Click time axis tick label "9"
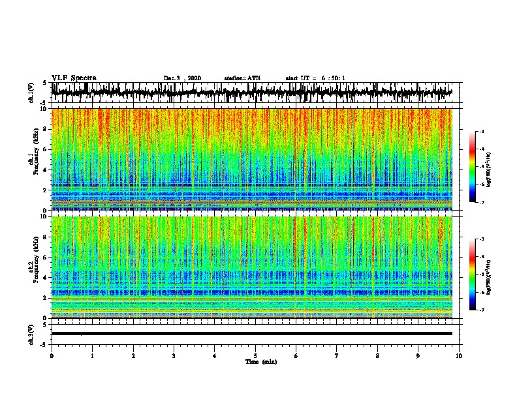The image size is (517, 399). click(418, 356)
